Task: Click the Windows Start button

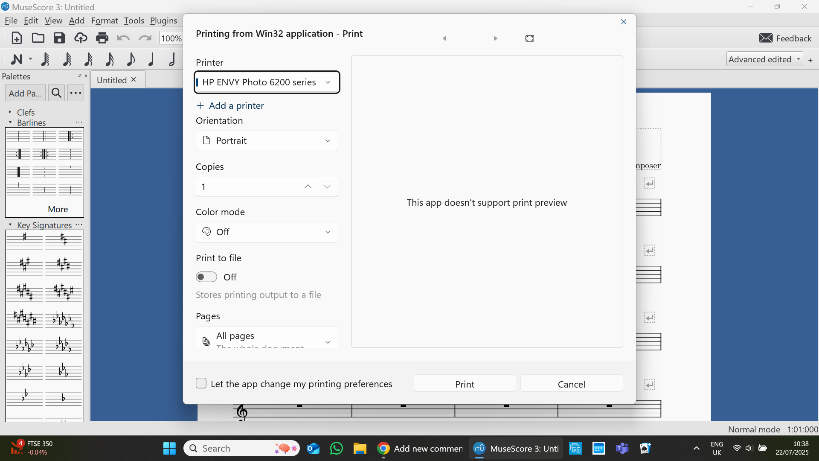Action: tap(169, 448)
